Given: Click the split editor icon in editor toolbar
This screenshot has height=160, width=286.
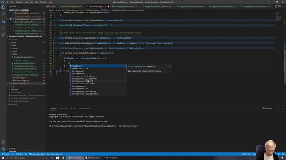Looking at the screenshot, I should 279,6.
